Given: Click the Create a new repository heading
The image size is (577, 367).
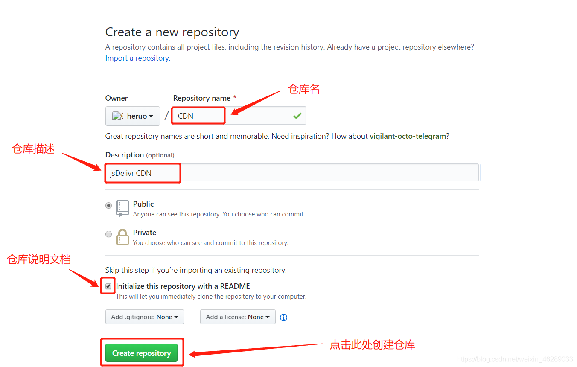Looking at the screenshot, I should coord(172,32).
